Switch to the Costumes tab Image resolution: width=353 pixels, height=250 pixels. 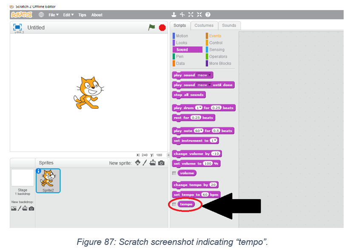(204, 25)
